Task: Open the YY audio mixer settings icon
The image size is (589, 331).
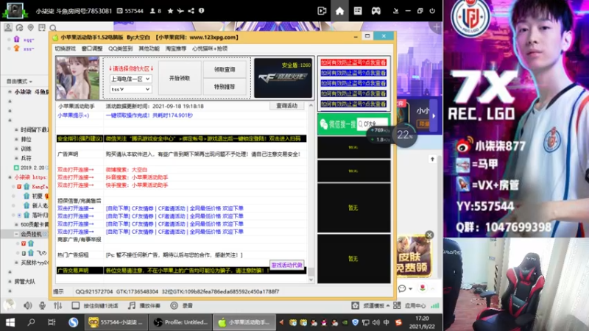Action: [57, 305]
